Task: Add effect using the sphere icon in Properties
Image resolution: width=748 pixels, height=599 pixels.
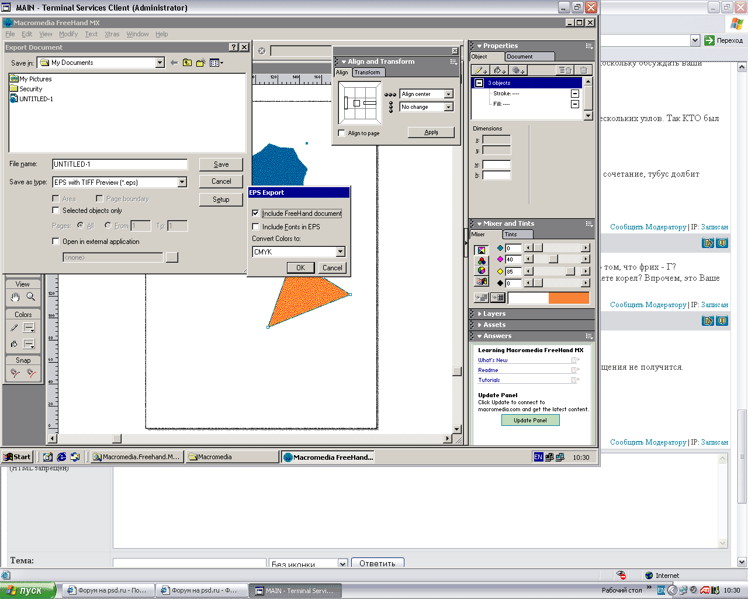Action: pos(518,70)
